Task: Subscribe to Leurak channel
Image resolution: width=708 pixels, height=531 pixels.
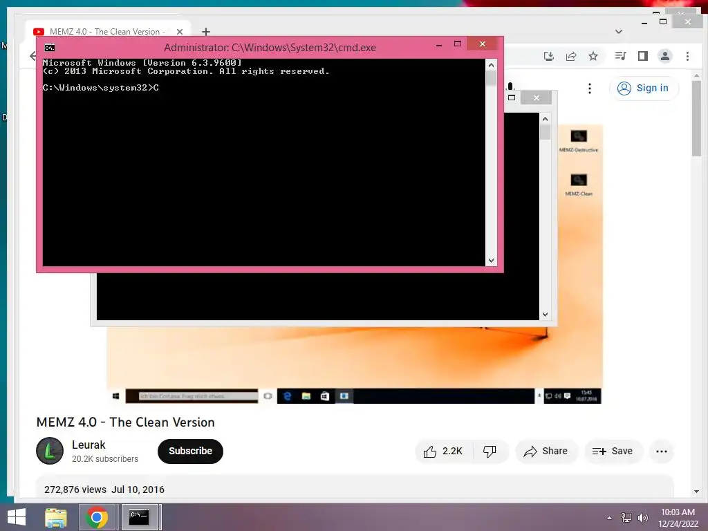Action: tap(190, 451)
